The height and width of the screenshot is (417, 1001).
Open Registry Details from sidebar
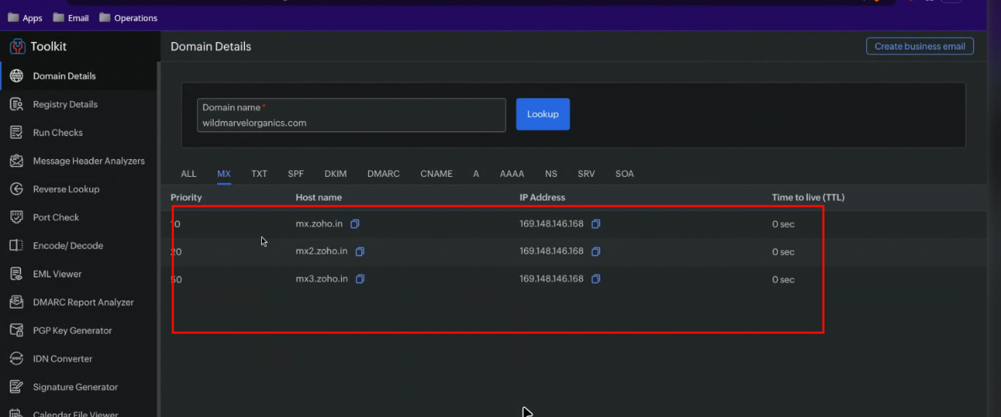pos(65,104)
